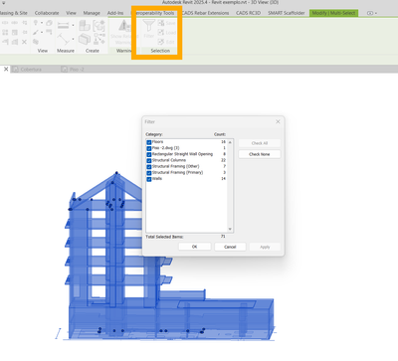Click the paintbrush Override Graphics icon

coord(36,33)
